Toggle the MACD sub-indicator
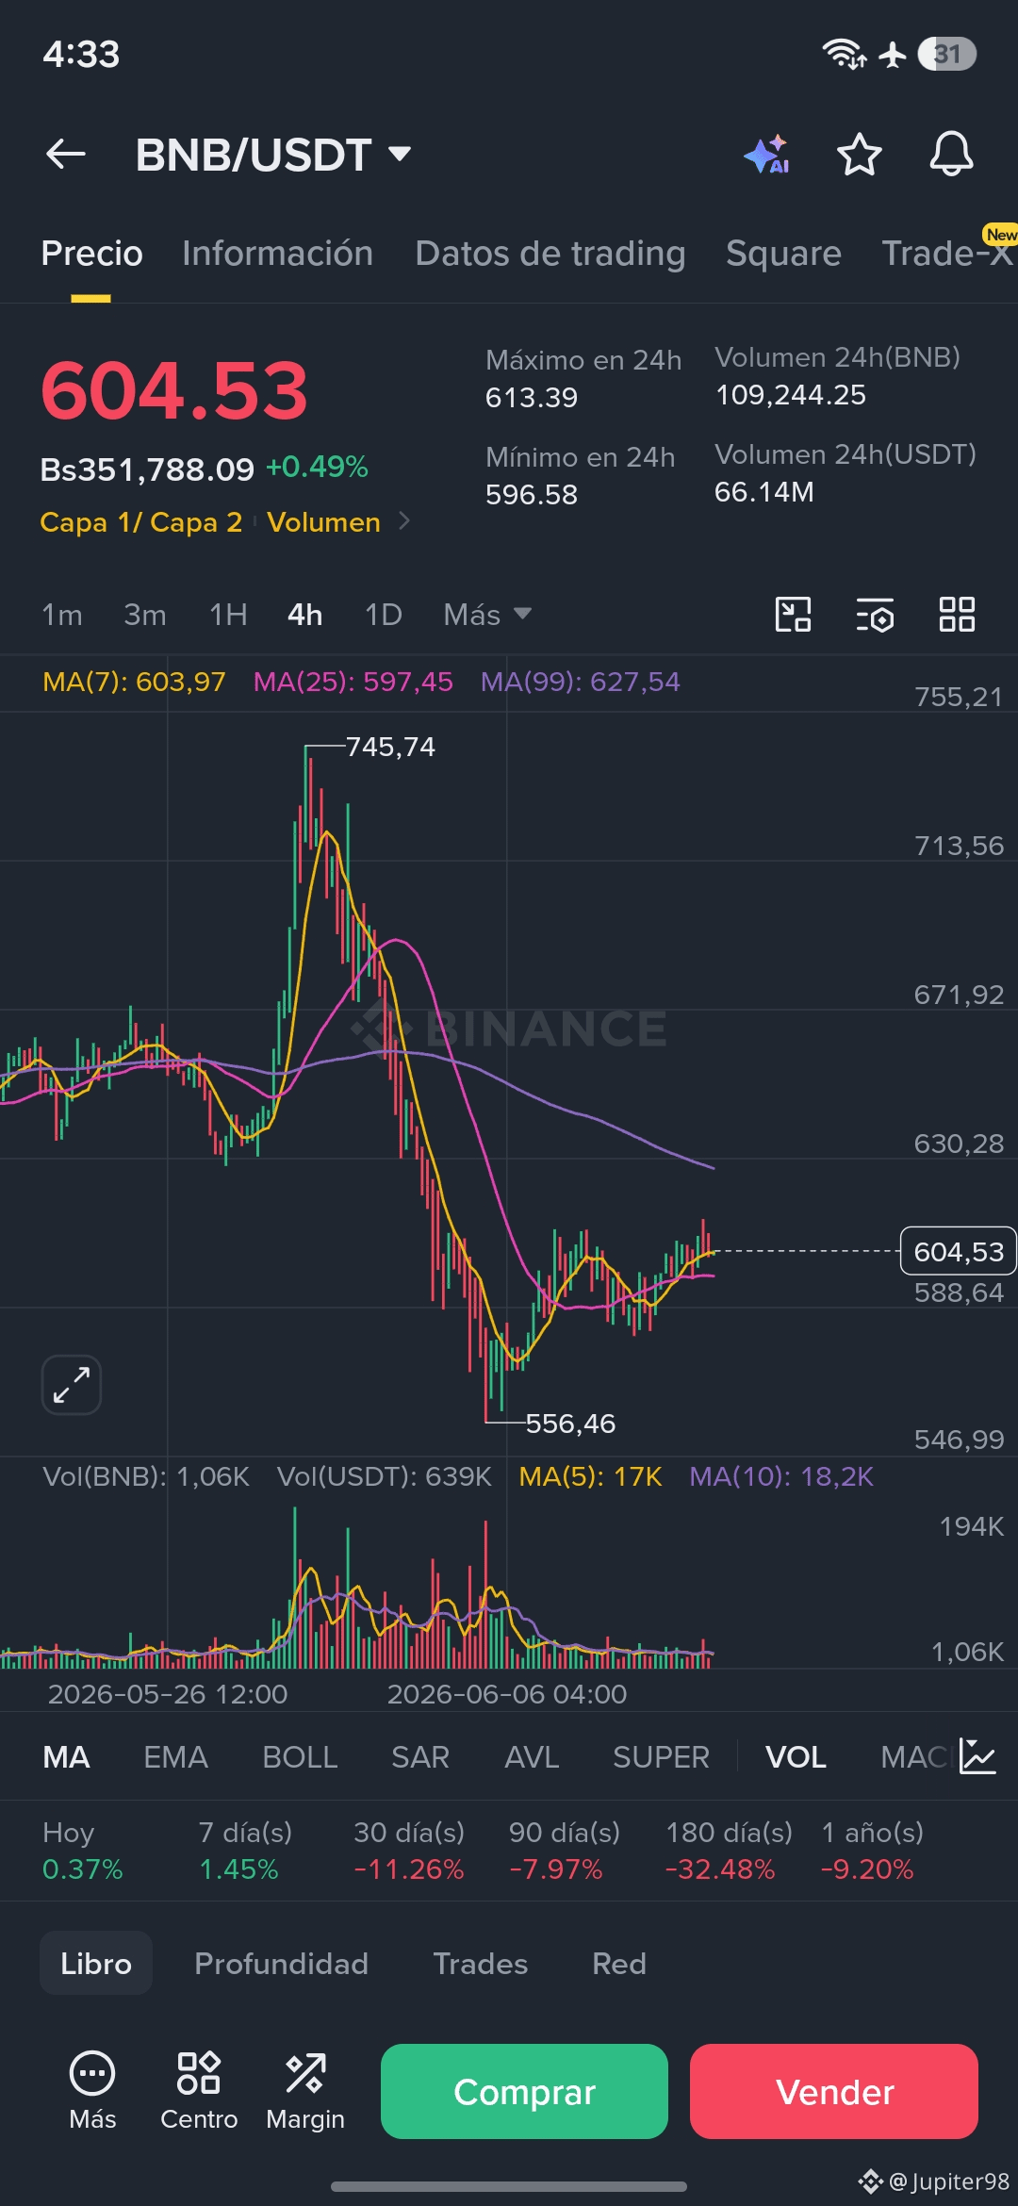 point(913,1757)
